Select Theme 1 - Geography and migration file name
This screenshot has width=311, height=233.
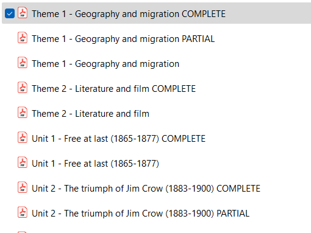point(105,64)
